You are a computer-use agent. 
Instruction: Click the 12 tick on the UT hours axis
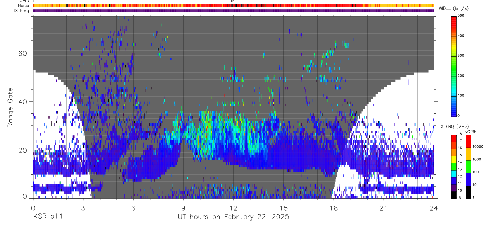(x=233, y=208)
